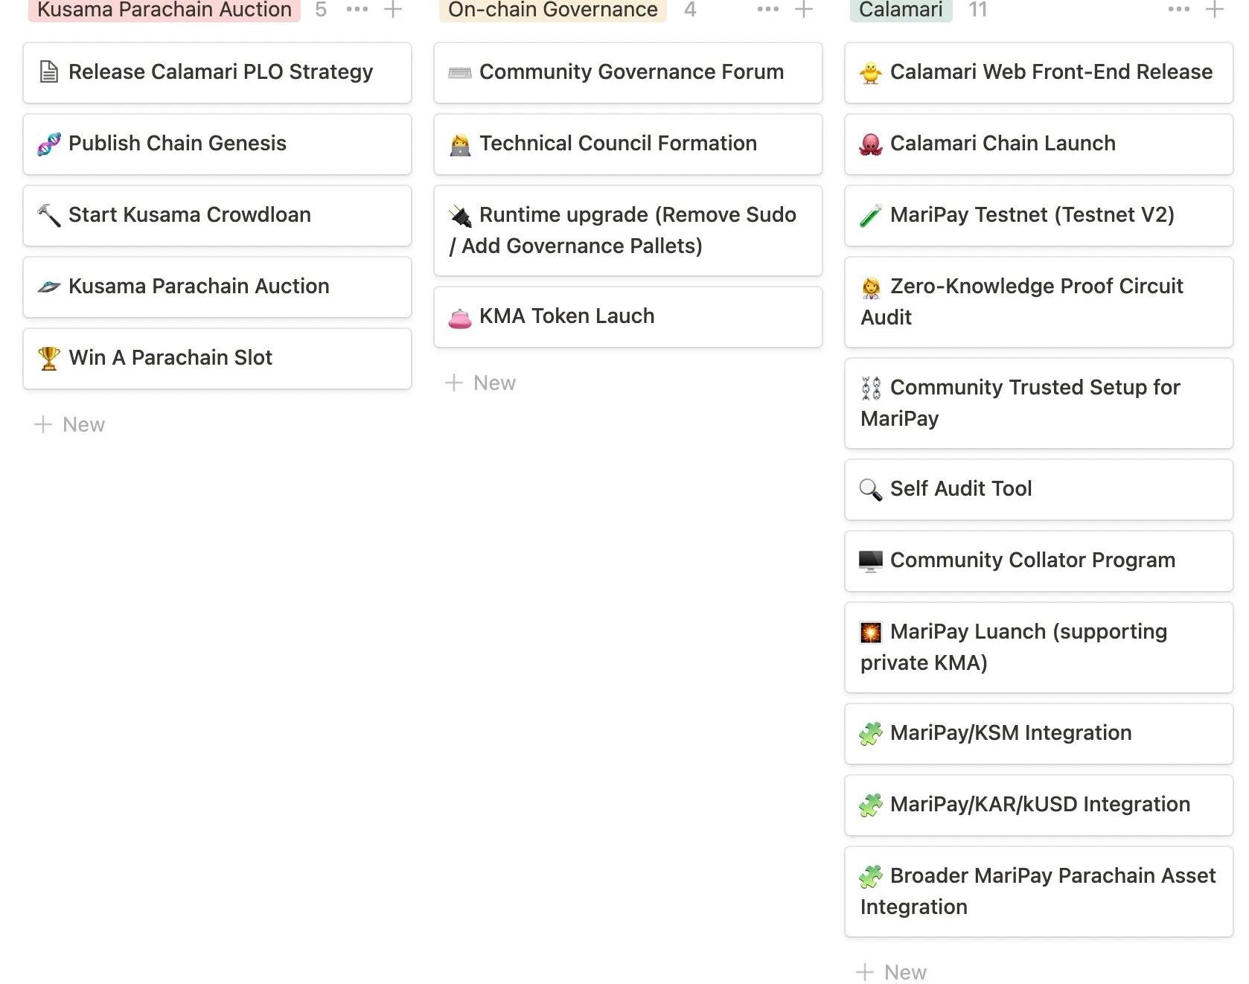
Task: Click New under the Kusama Parachain Auction column
Action: (70, 424)
